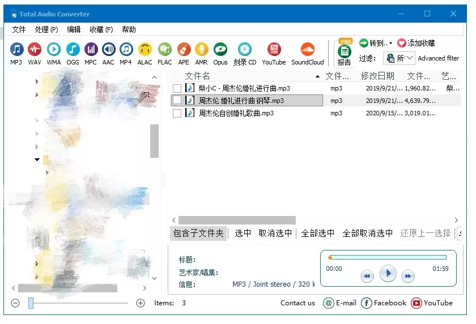
Task: Pick the ALAC headphones icon
Action: (145, 49)
